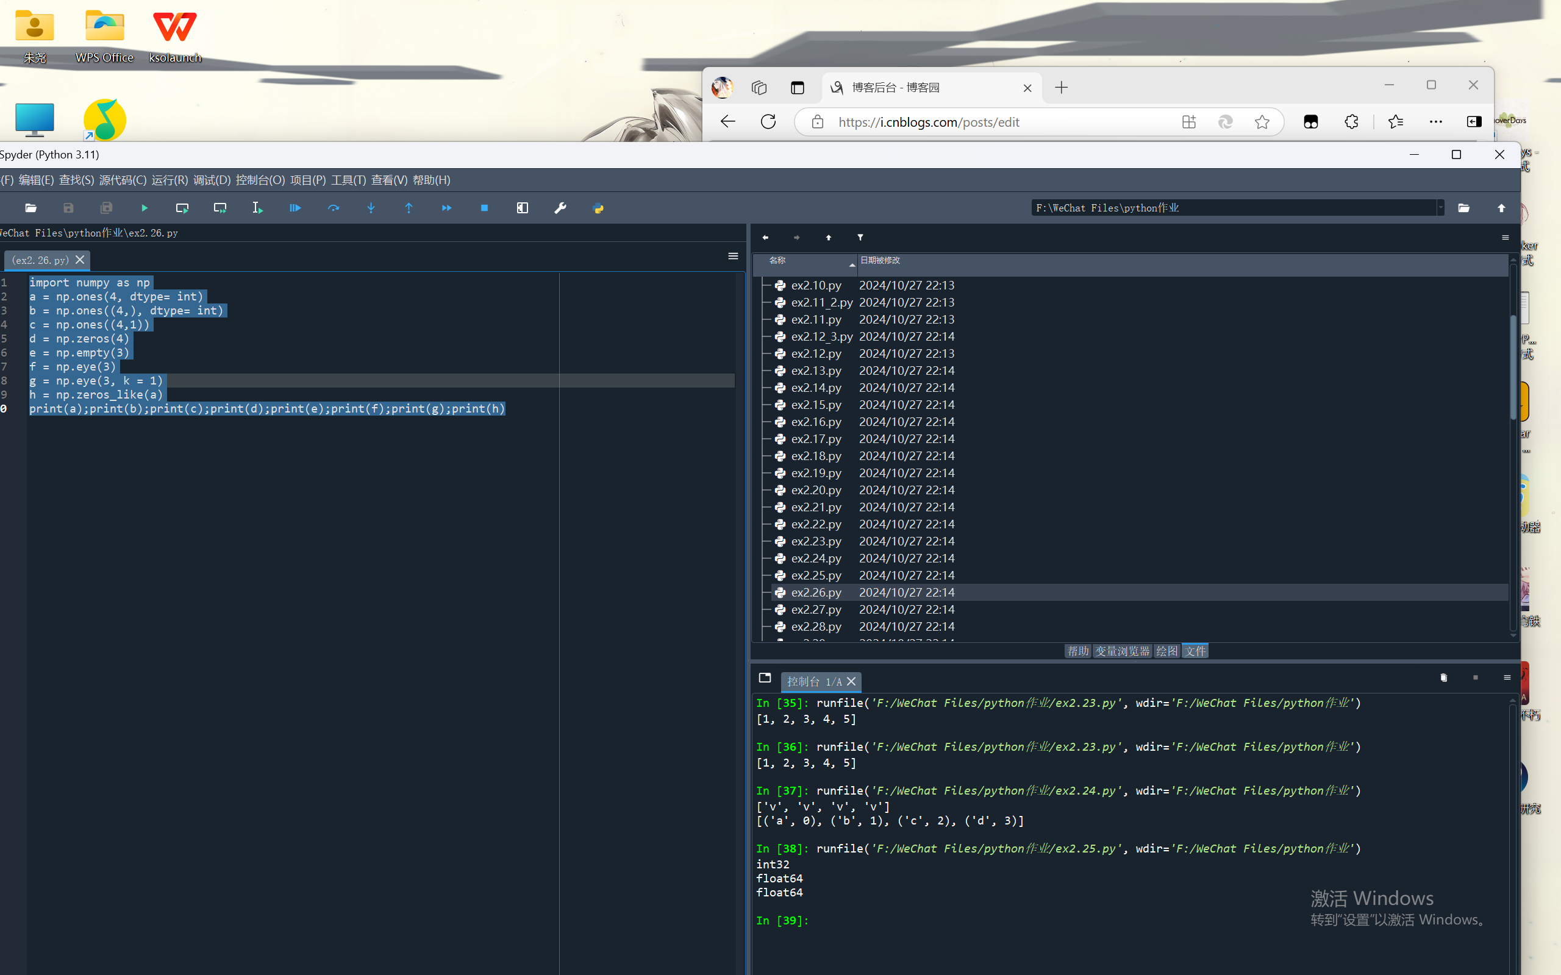The height and width of the screenshot is (975, 1561).
Task: Open browser settings ellipsis menu
Action: 1436,122
